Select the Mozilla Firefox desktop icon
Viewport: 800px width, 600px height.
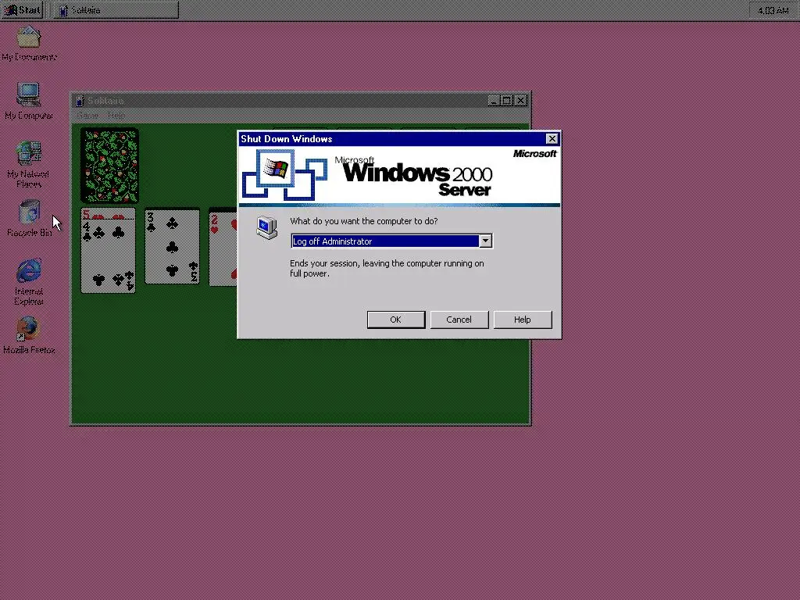29,335
